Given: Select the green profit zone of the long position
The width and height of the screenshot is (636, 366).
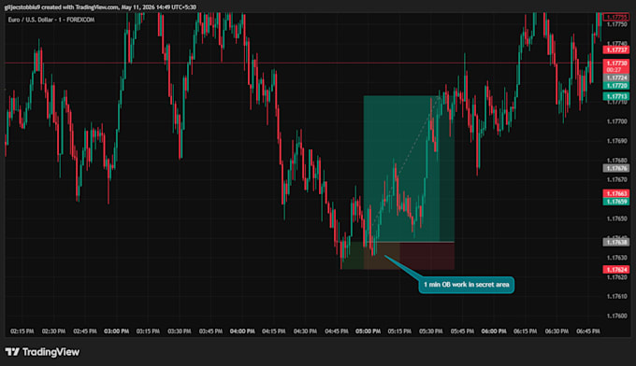Looking at the screenshot, I should [409, 169].
